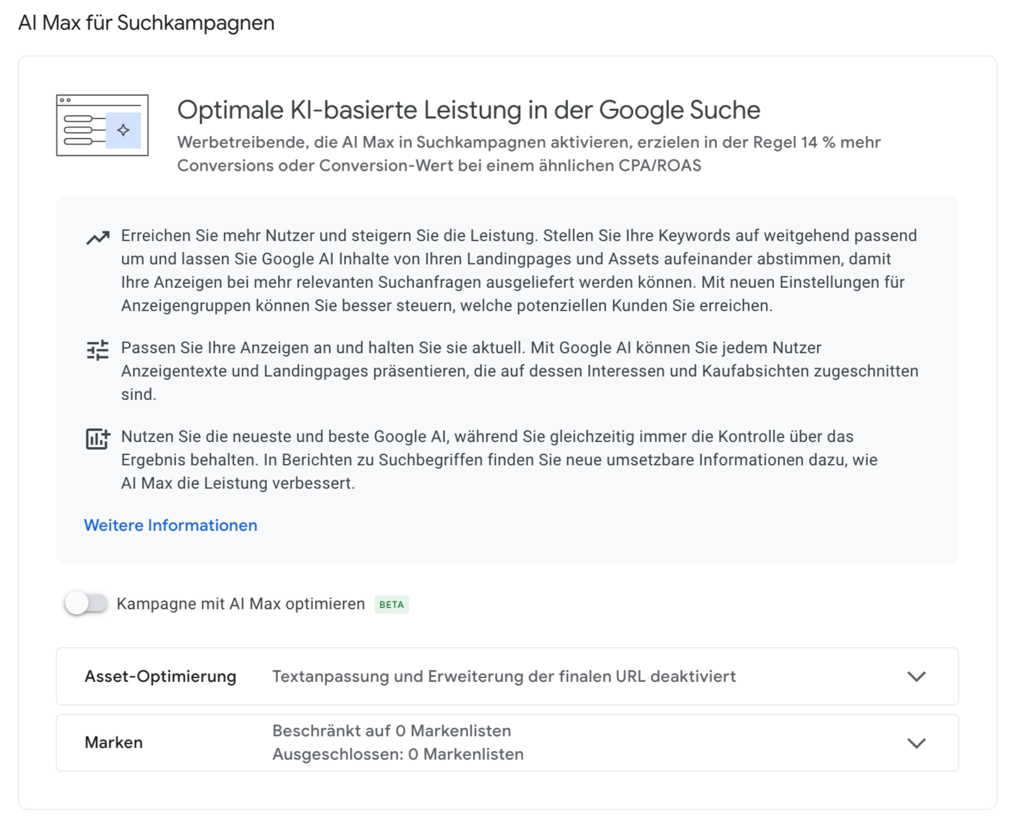This screenshot has height=822, width=1013.
Task: Click the 'Optimale KI-basierte Leistung' headline
Action: point(468,110)
